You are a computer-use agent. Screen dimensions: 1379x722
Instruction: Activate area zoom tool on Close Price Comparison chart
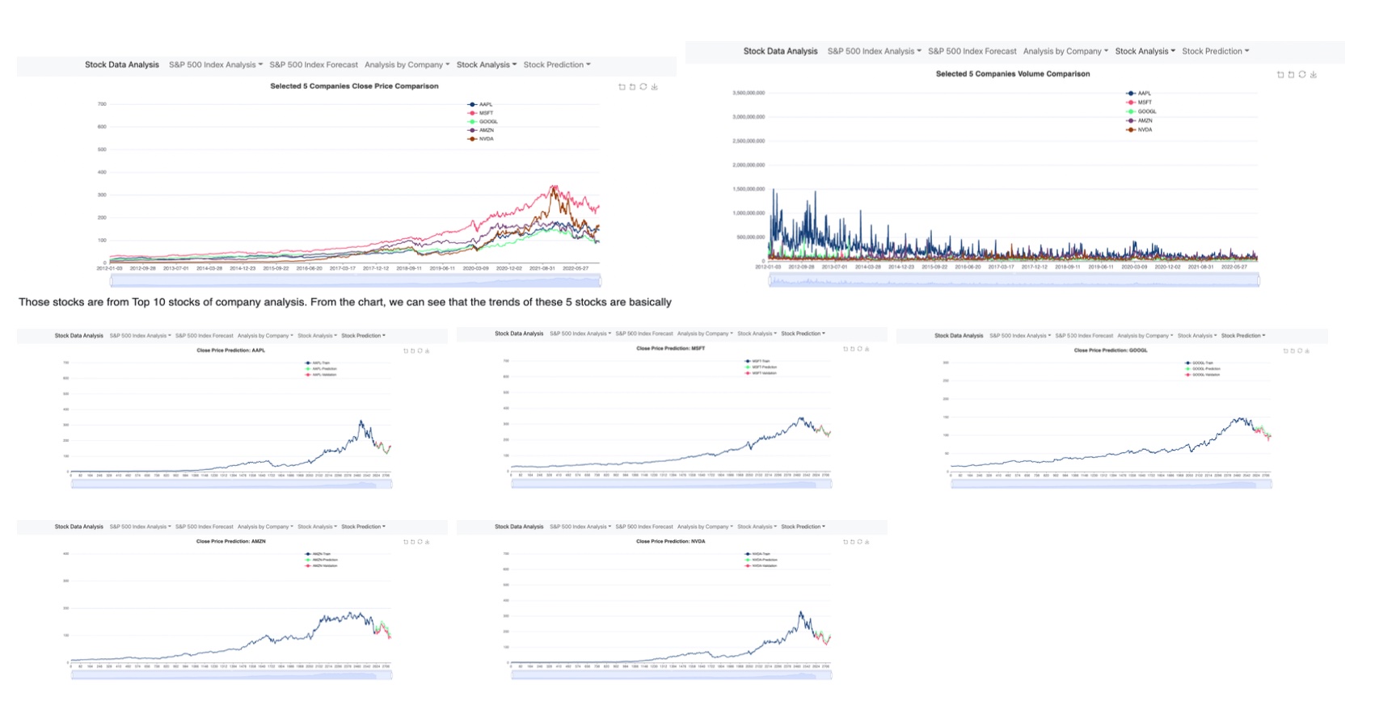click(622, 86)
